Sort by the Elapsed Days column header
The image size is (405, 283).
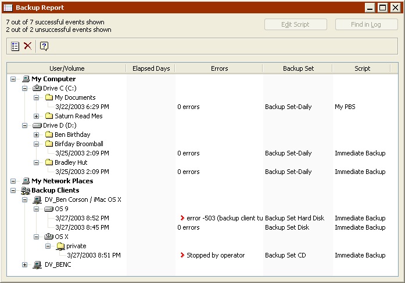click(x=151, y=68)
